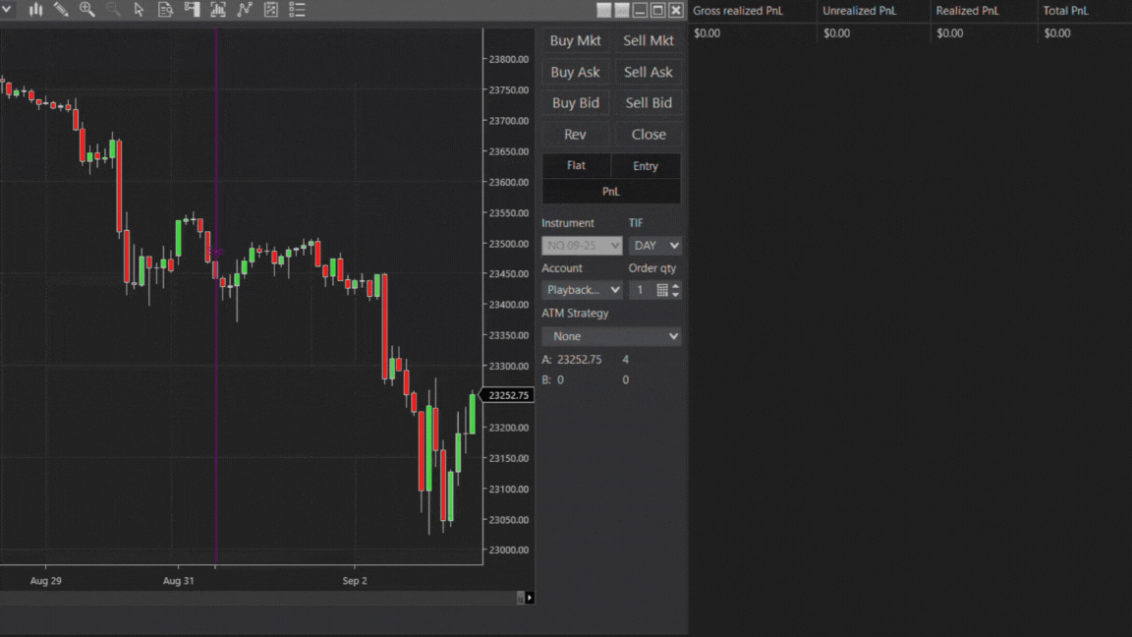Open the Indicators icon in toolbar
This screenshot has width=1132, height=637.
[x=218, y=10]
